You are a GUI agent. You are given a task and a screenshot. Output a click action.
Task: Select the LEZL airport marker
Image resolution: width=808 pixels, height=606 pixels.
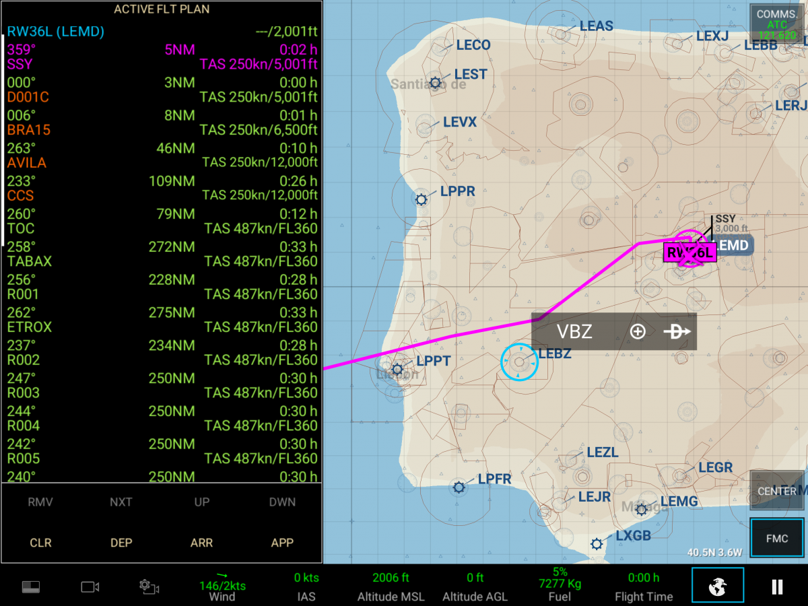click(572, 461)
